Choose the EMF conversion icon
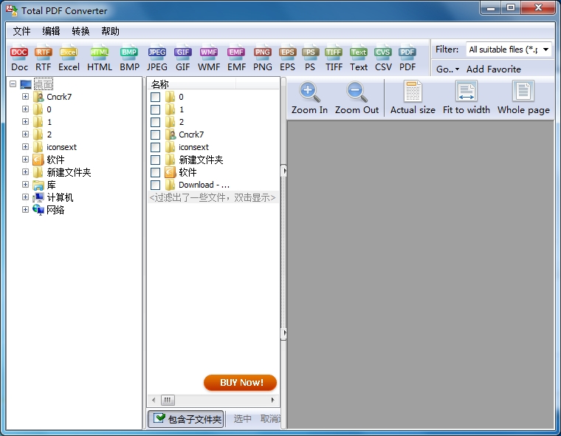The width and height of the screenshot is (561, 436). click(x=236, y=59)
